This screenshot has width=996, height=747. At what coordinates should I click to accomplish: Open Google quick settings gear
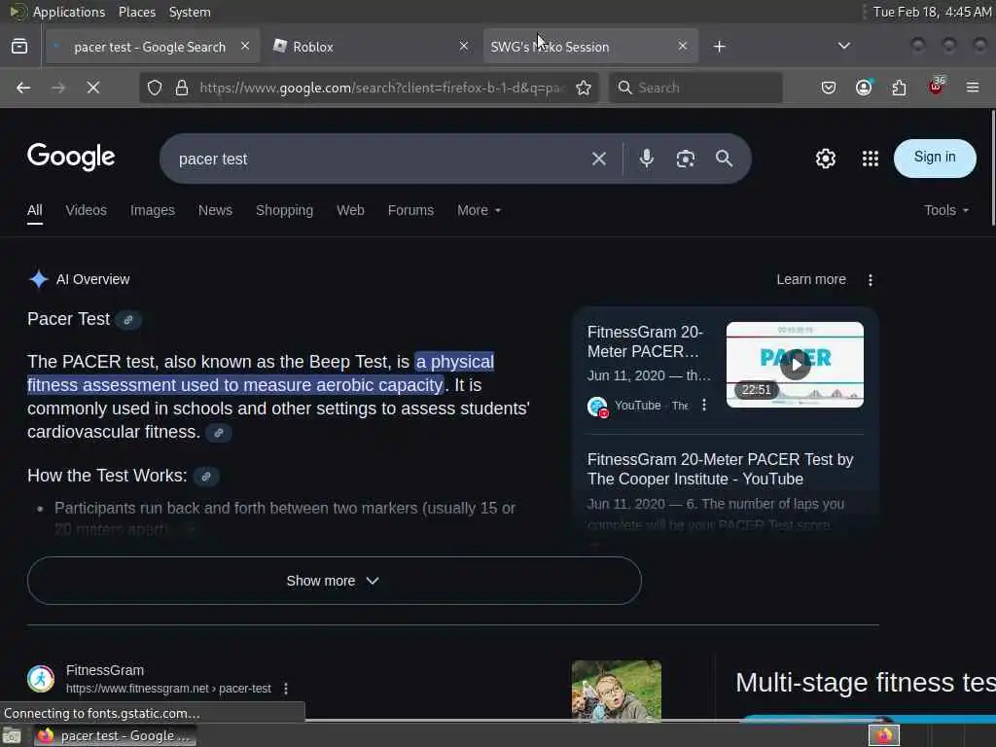[x=825, y=159]
